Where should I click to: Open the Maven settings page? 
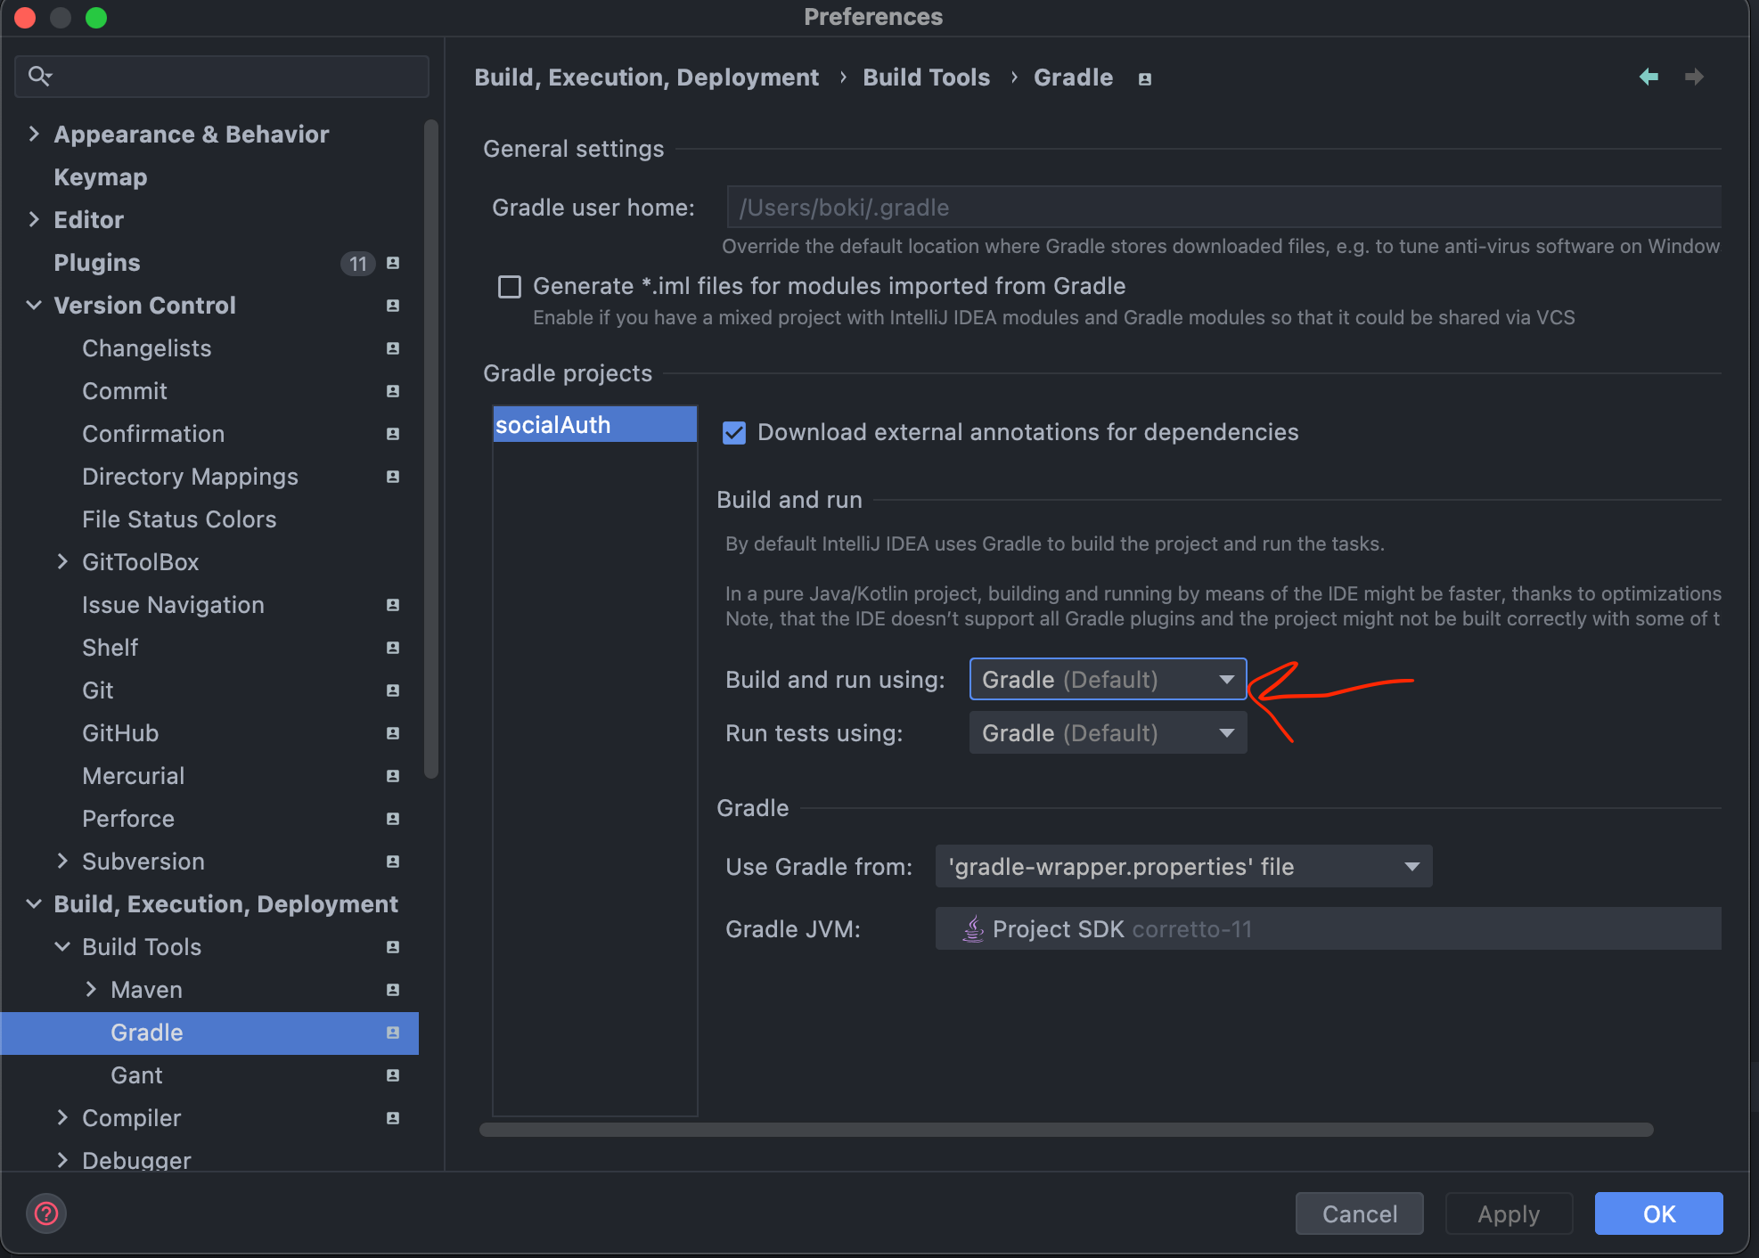tap(146, 990)
